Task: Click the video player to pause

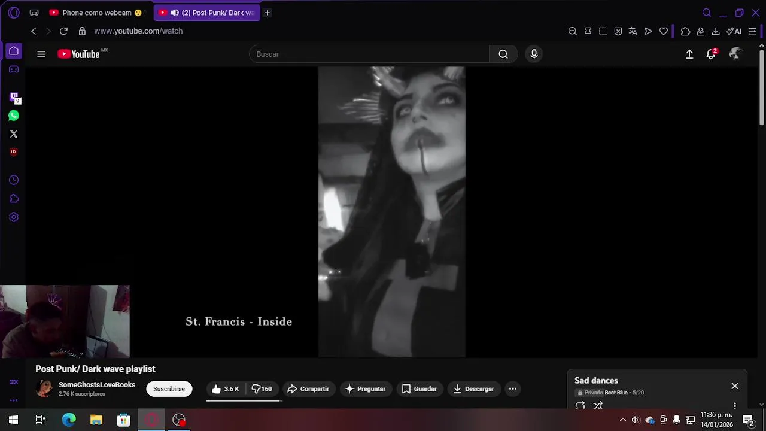Action: pos(391,212)
